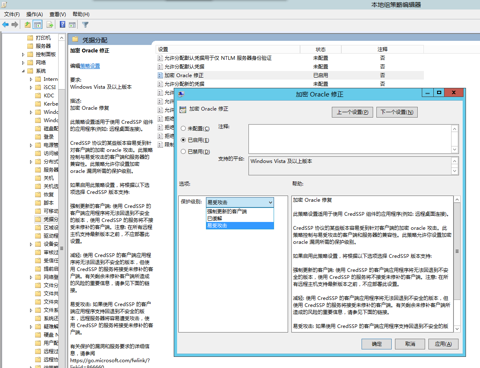
Task: Expand the iSCSI tree node
Action: click(31, 87)
